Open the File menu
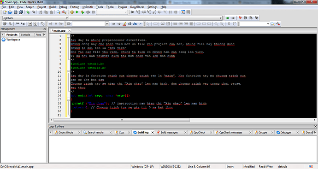The image size is (318, 169). 4,7
